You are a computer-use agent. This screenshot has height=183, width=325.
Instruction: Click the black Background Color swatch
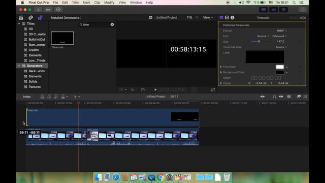tap(280, 72)
